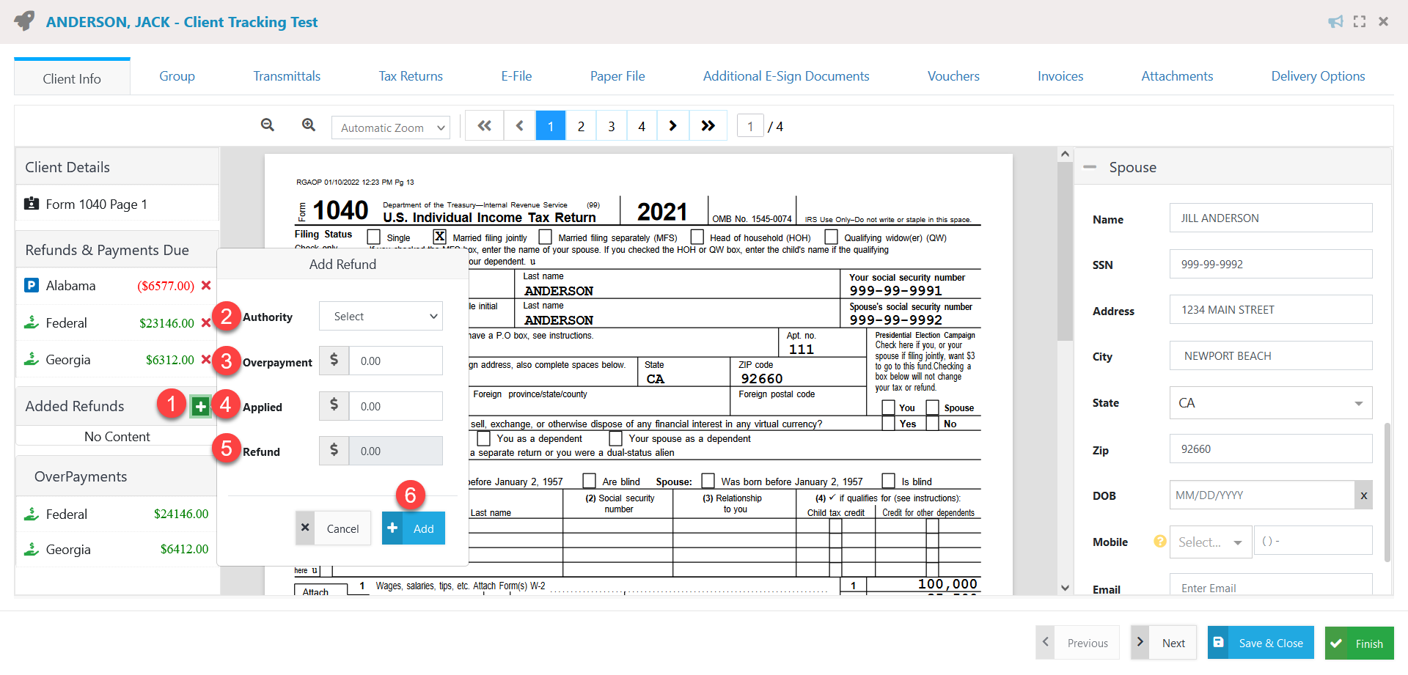Jump to first page with double-left arrow
Image resolution: width=1408 pixels, height=675 pixels.
(484, 126)
